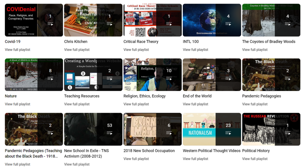Image resolution: width=305 pixels, height=168 pixels.
Task: Click the playlist icon on Nature thumbnail
Action: click(50, 79)
